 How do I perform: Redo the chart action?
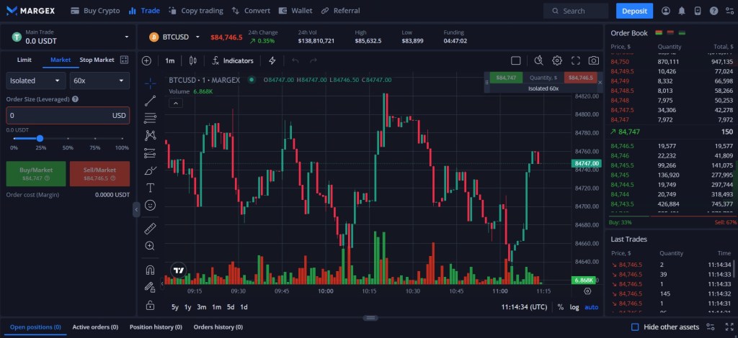(314, 60)
